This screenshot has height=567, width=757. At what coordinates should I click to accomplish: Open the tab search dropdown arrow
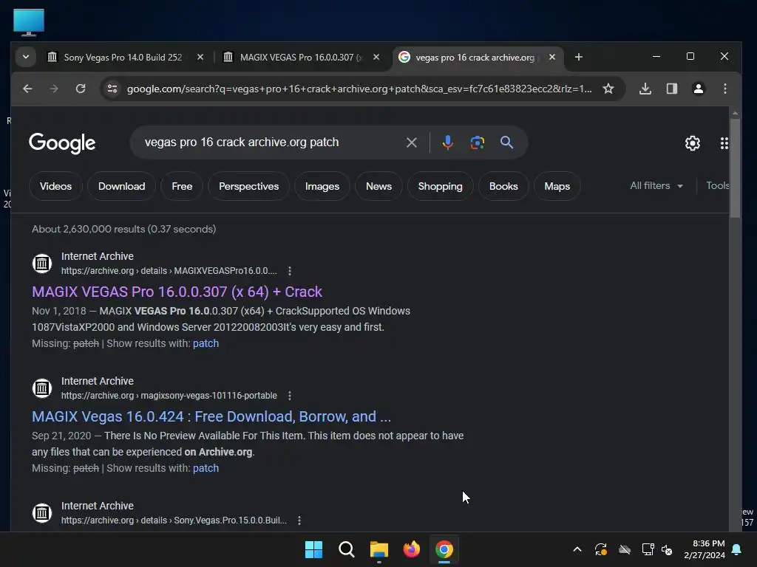click(x=26, y=57)
